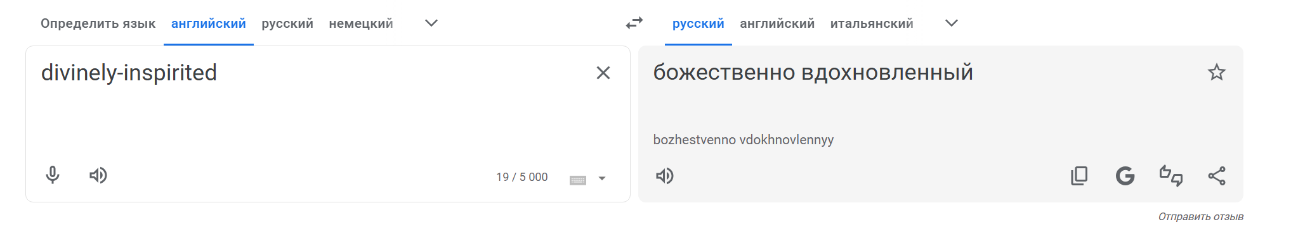
Task: Rate this translation with thumbs icon
Action: coord(1171,176)
